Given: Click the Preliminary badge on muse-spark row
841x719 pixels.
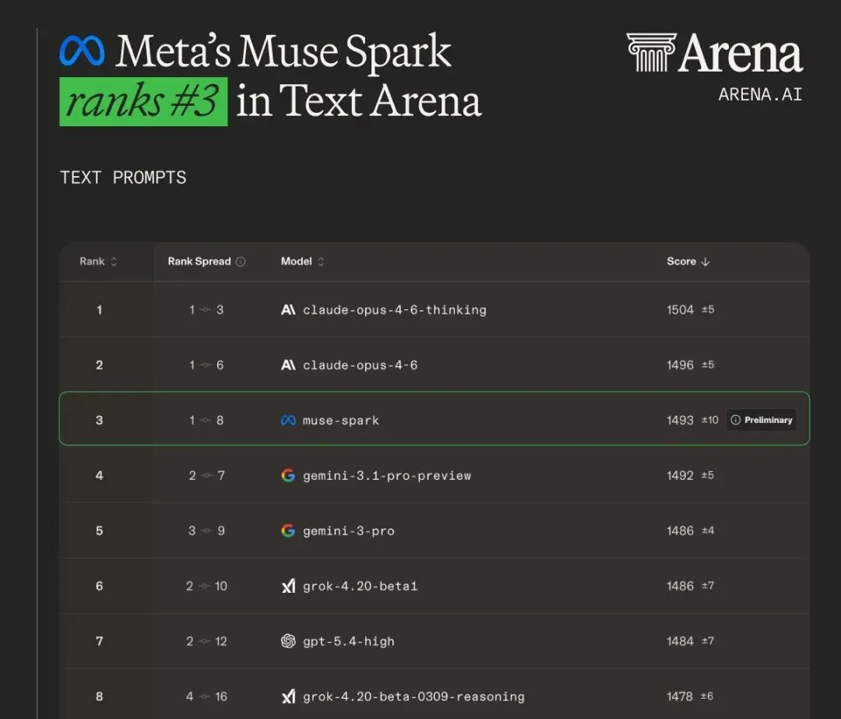Looking at the screenshot, I should 761,420.
